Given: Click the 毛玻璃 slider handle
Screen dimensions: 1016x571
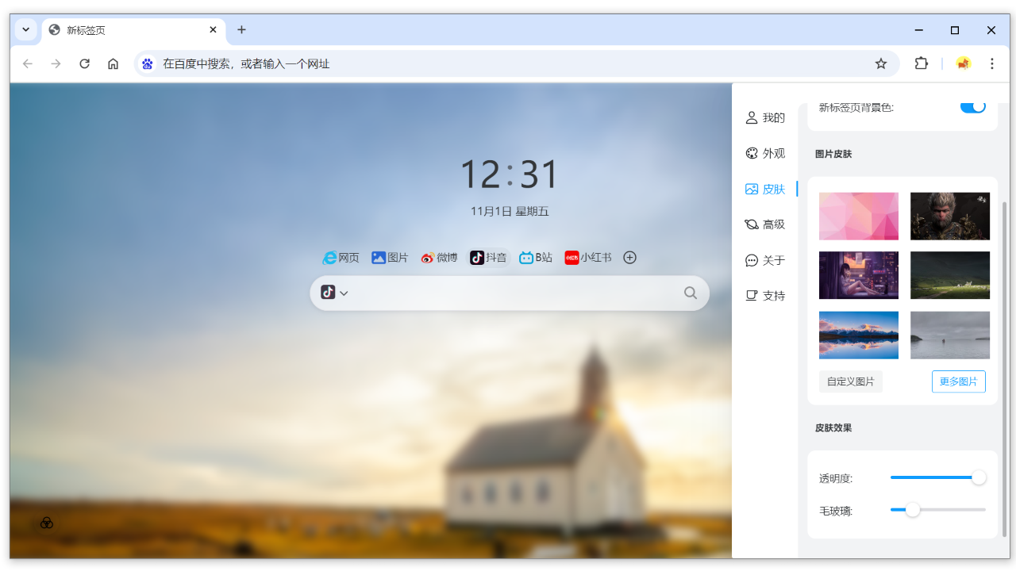Looking at the screenshot, I should 914,511.
